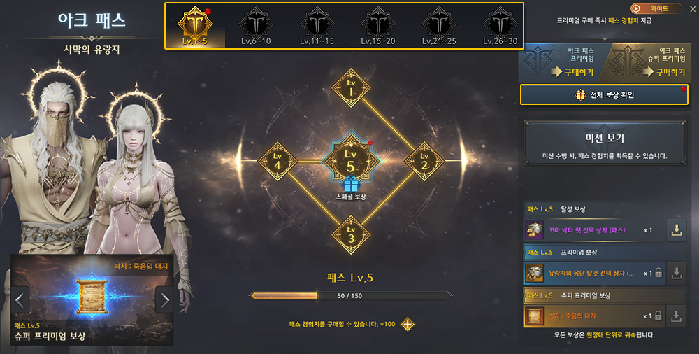Show previous reward with left arrow
Image resolution: width=699 pixels, height=354 pixels.
coord(20,300)
